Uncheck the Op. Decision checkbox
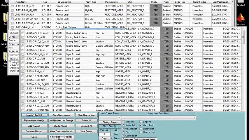 pos(123,129)
